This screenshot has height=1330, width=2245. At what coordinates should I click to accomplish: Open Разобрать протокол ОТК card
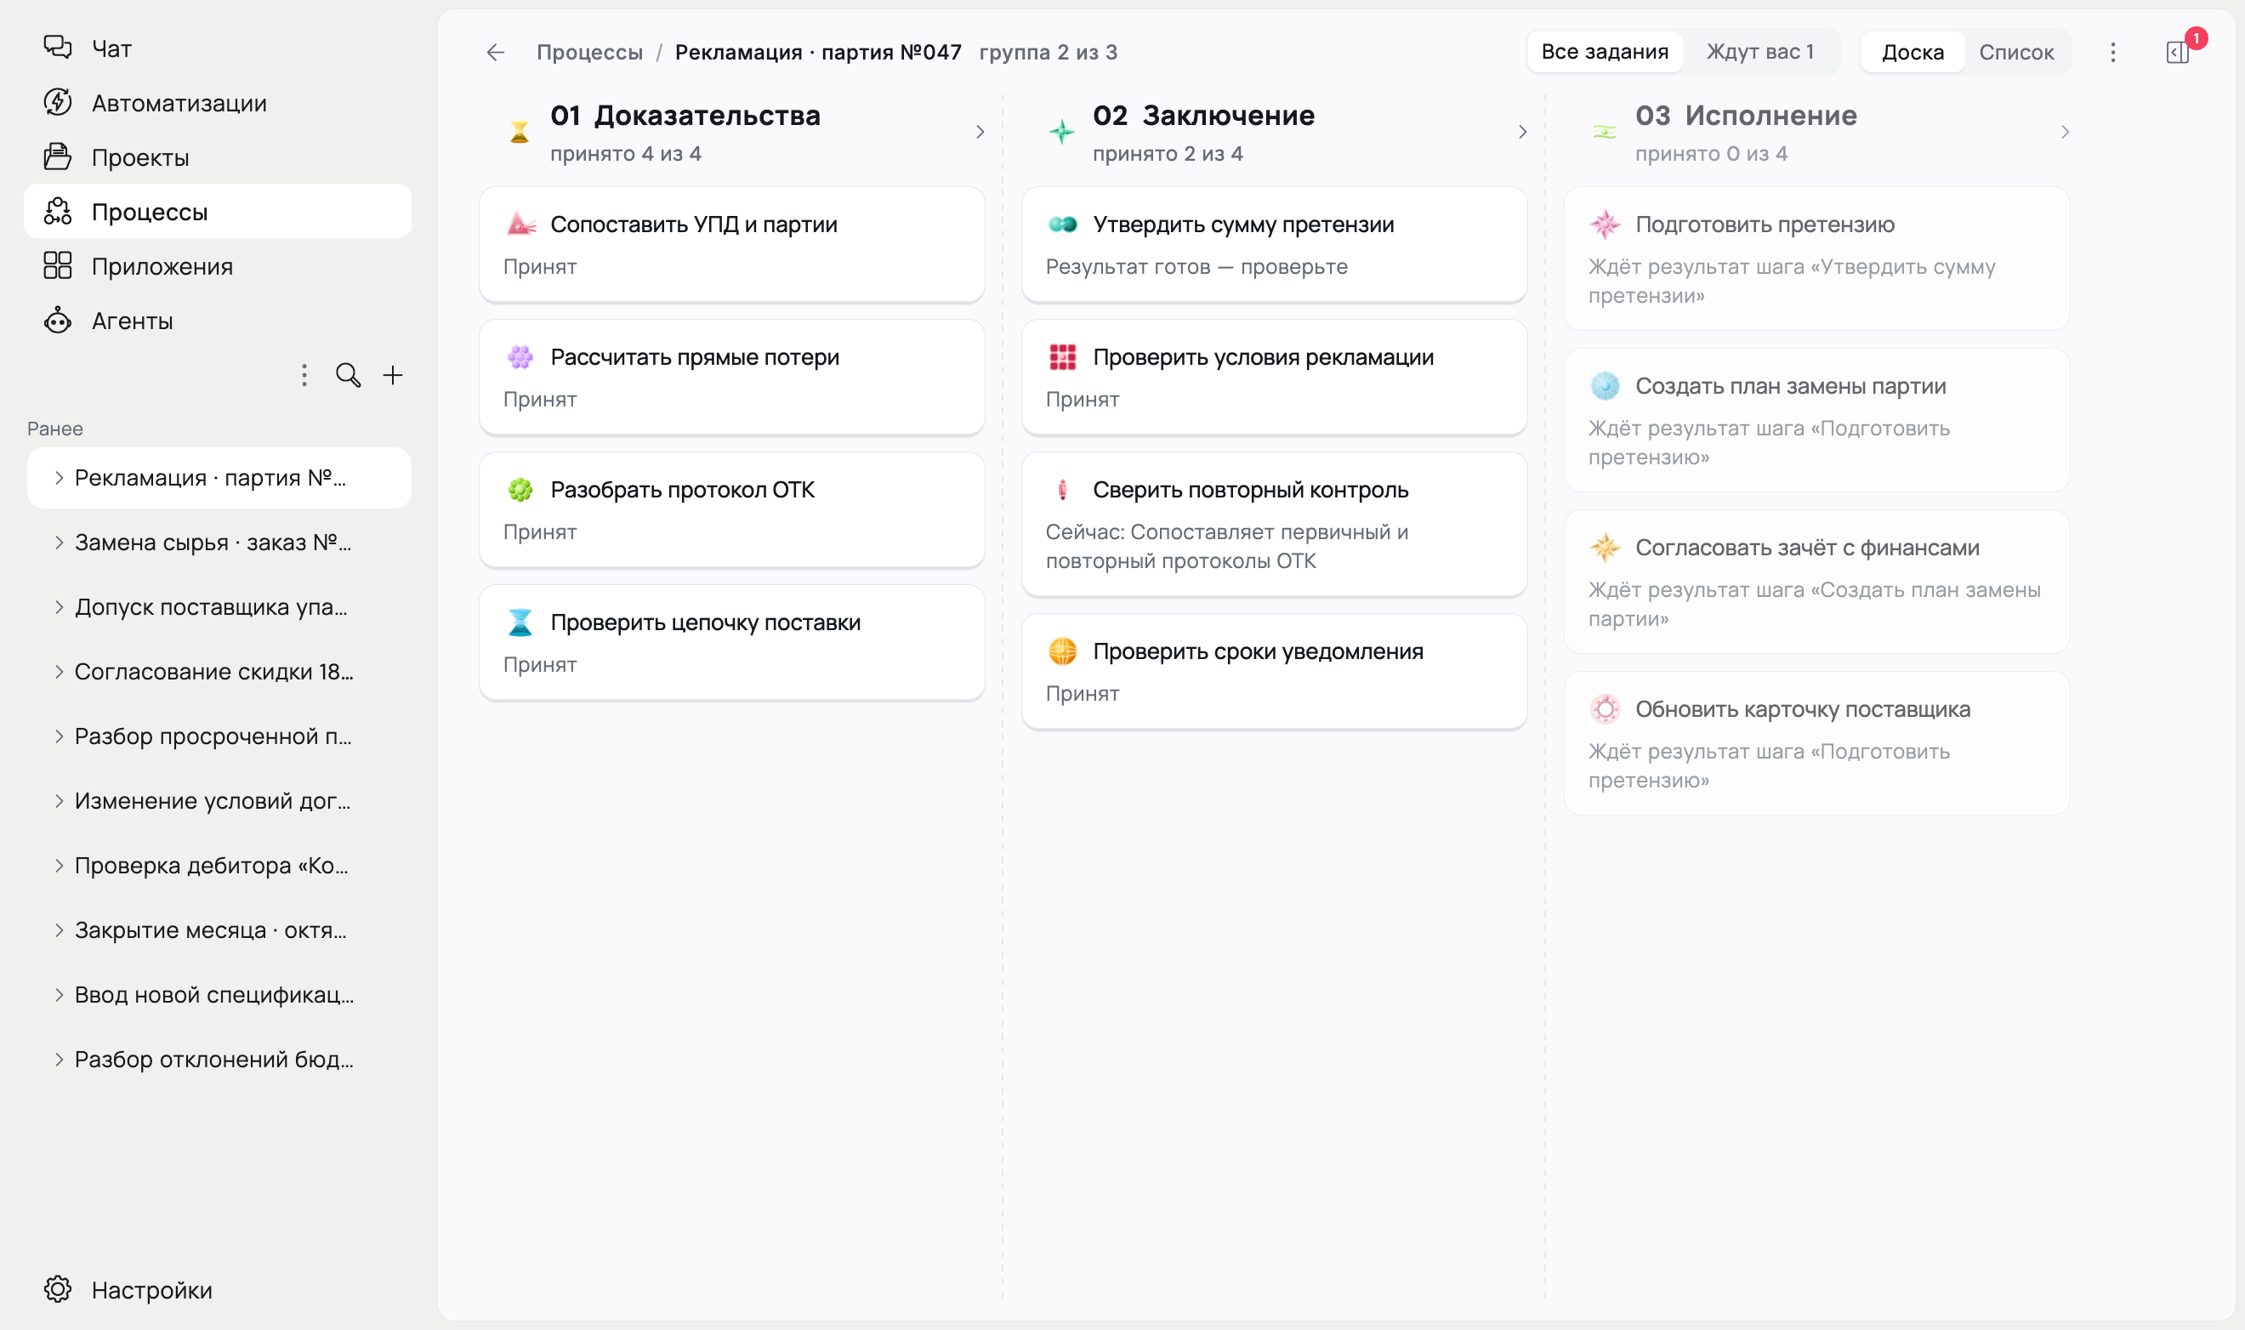point(732,510)
